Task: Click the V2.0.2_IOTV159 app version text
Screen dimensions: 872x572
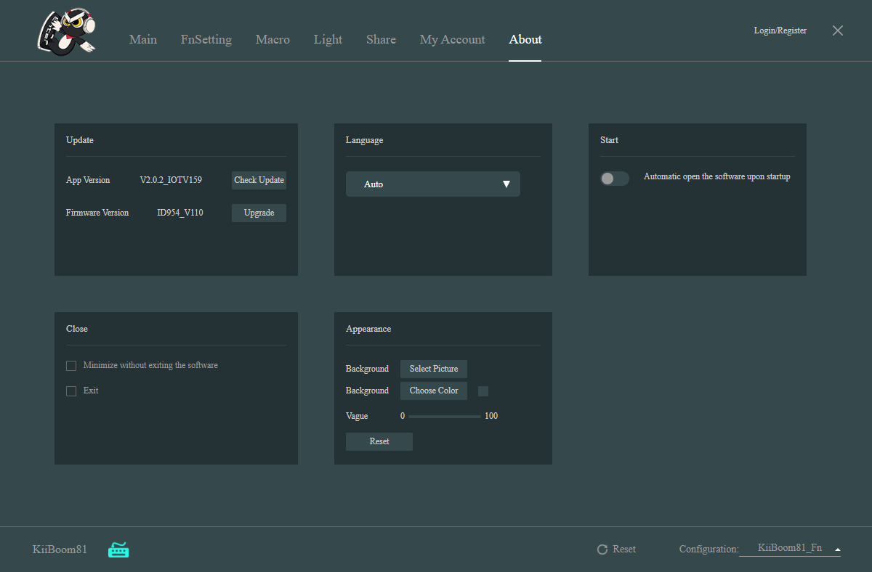Action: coord(171,180)
